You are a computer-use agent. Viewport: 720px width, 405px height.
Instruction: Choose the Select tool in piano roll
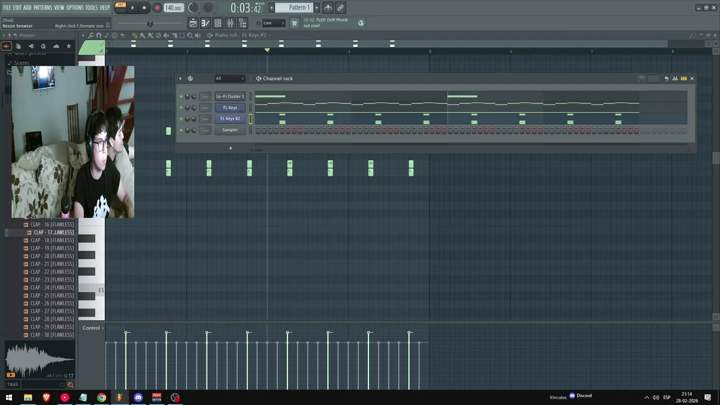click(182, 35)
